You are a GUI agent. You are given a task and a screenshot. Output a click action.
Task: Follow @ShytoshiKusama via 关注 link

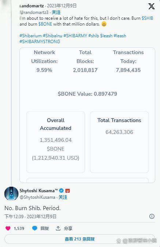[63, 197]
